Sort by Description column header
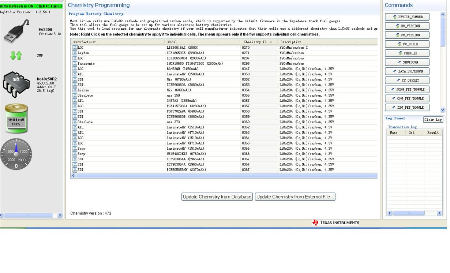Screen dimensions: 450x273 pyautogui.click(x=327, y=42)
